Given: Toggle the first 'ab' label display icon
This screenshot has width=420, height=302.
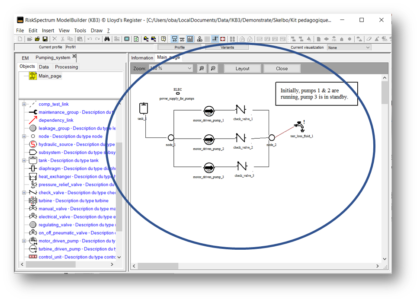Looking at the screenshot, I should (174, 39).
